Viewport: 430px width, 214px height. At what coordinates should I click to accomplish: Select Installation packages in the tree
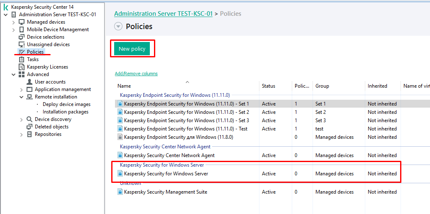(x=65, y=112)
